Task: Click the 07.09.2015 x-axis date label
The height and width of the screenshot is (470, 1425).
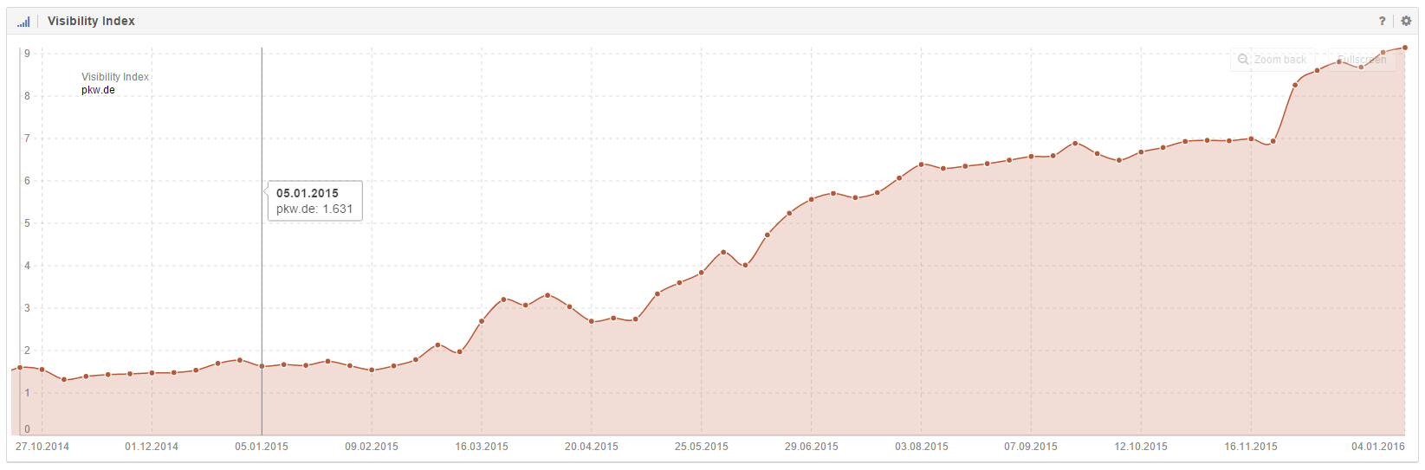Action: 1031,447
